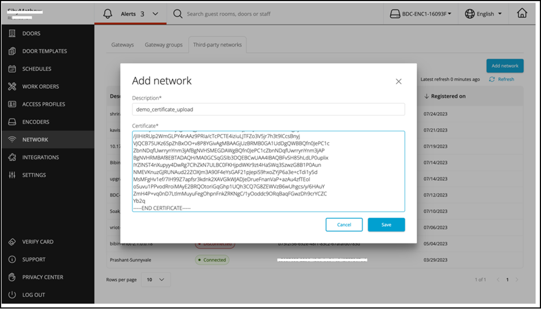Open Door Templates from the sidebar
Image resolution: width=541 pixels, height=309 pixels.
(x=45, y=51)
